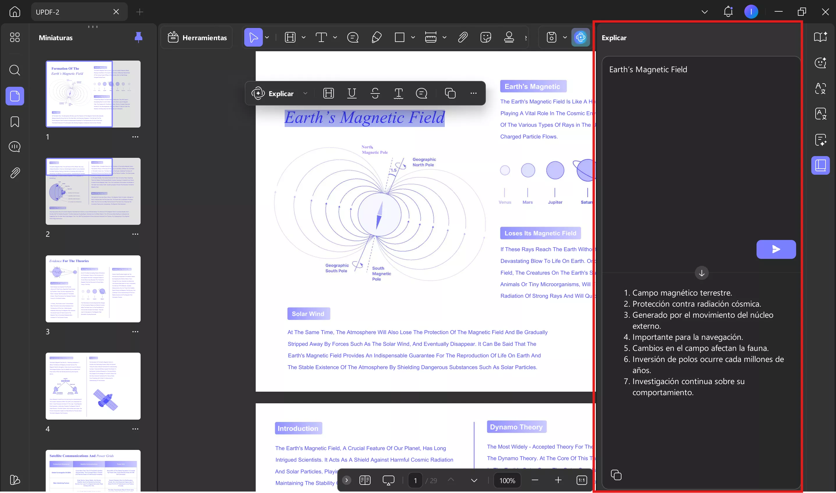Screen dimensions: 836x493
Task: Select the text tool in toolbar
Action: click(x=321, y=37)
